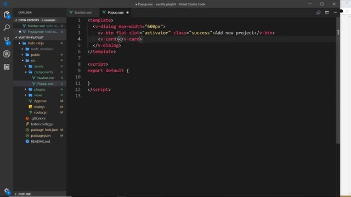Close Popup.vue tab via unsaved dot
The image size is (351, 197).
[127, 13]
